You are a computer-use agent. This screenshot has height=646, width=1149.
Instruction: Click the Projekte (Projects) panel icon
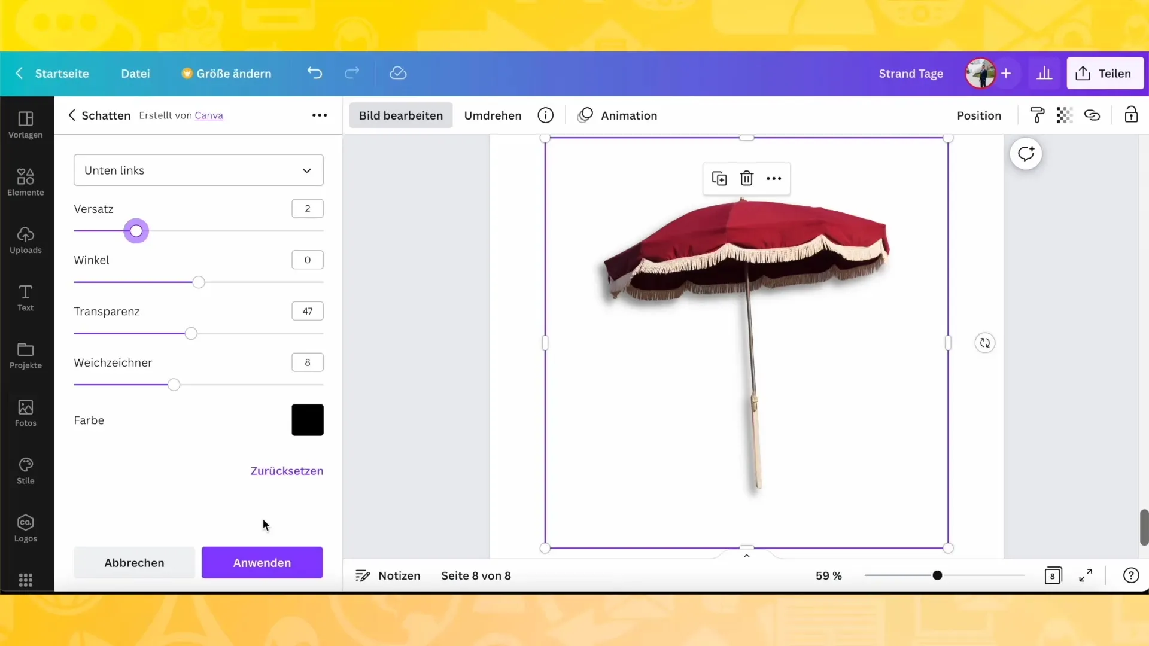(25, 354)
